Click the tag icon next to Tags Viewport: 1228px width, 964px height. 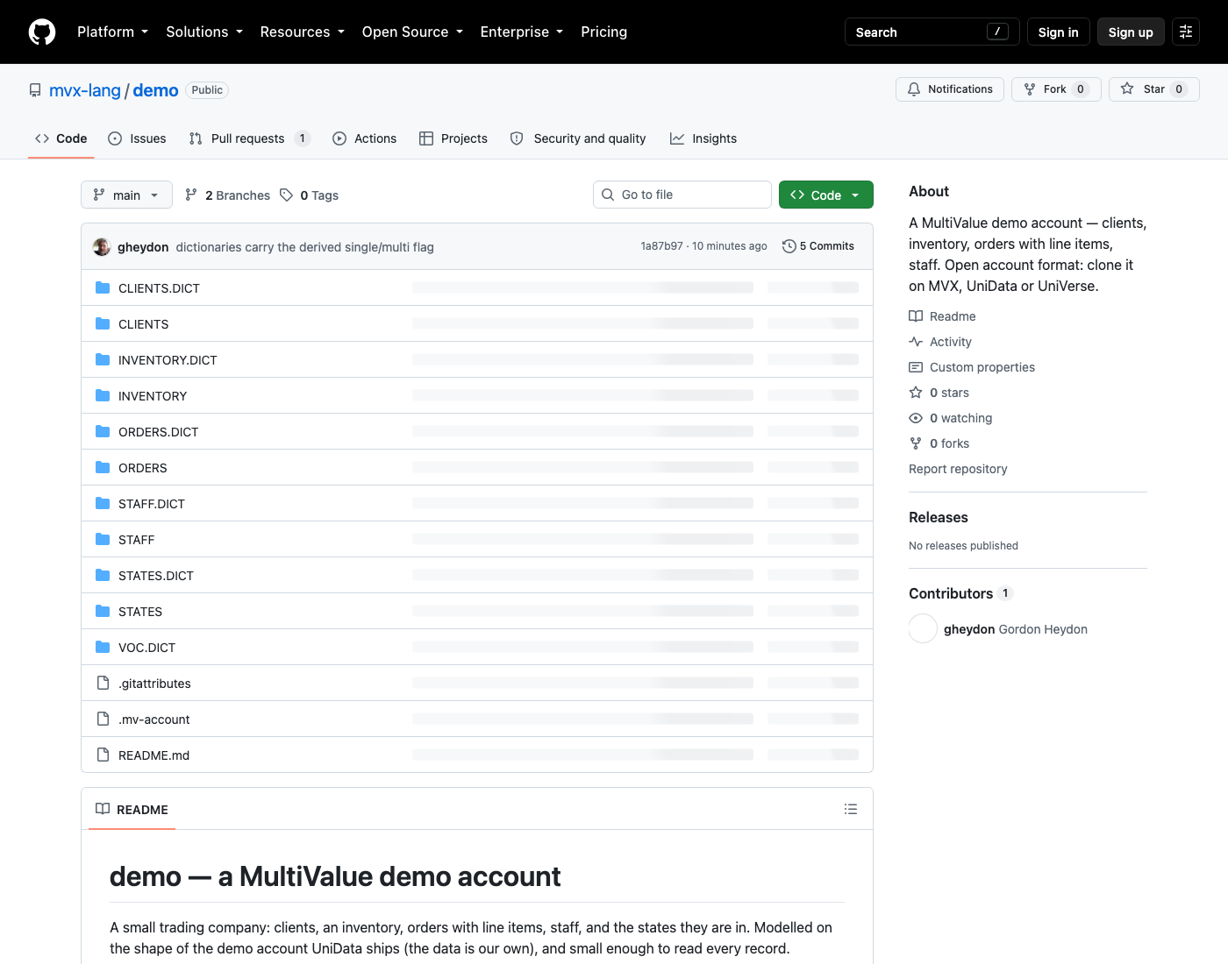point(286,195)
